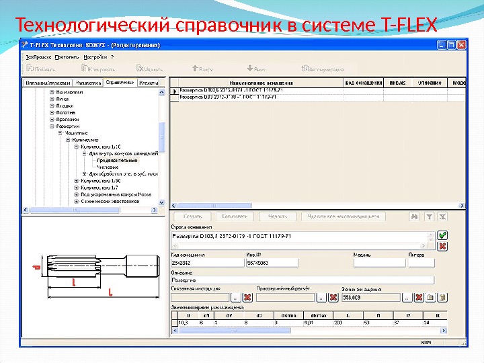
Task: Select the Машинные tree item
Action: [x=76, y=133]
